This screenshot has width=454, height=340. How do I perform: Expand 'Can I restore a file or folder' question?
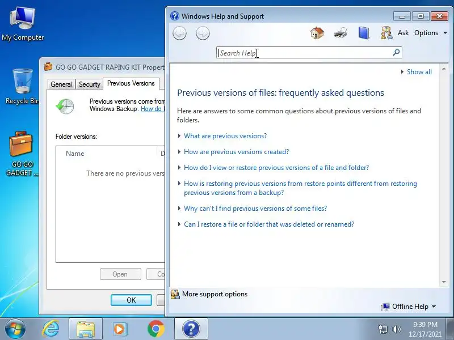[x=269, y=224]
